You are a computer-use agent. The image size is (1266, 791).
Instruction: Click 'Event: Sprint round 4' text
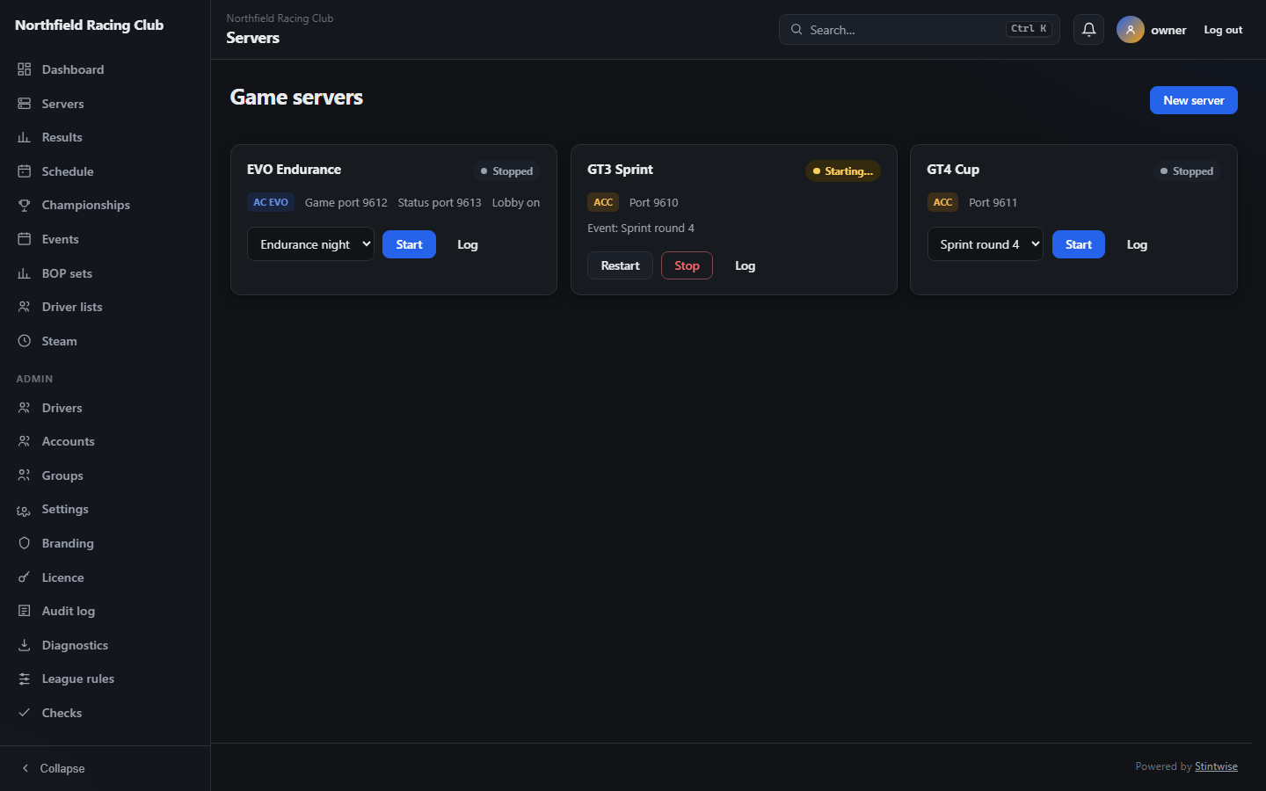click(641, 229)
